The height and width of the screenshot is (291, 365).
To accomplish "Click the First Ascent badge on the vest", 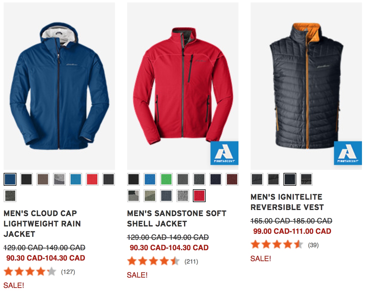I will click(x=348, y=153).
